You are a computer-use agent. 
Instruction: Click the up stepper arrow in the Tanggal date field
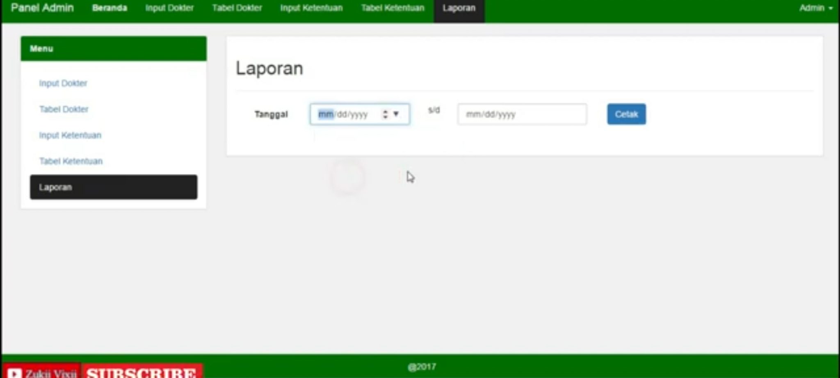[x=385, y=112]
